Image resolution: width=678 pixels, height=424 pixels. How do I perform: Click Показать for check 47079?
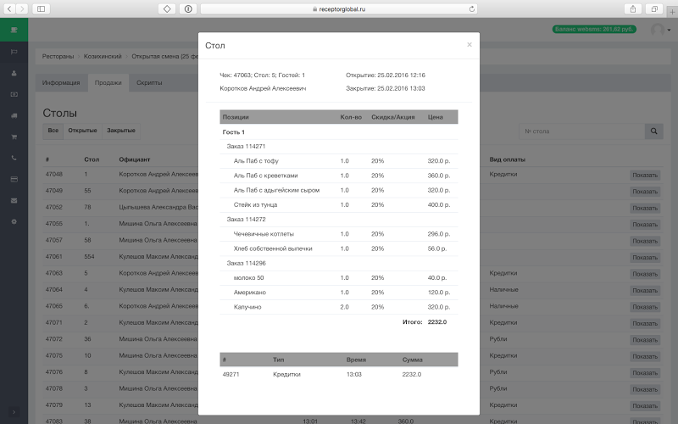(645, 406)
